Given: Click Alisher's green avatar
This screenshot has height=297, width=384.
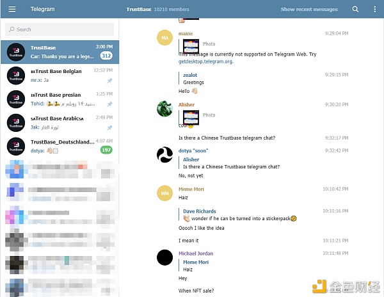Looking at the screenshot, I should coord(165,109).
